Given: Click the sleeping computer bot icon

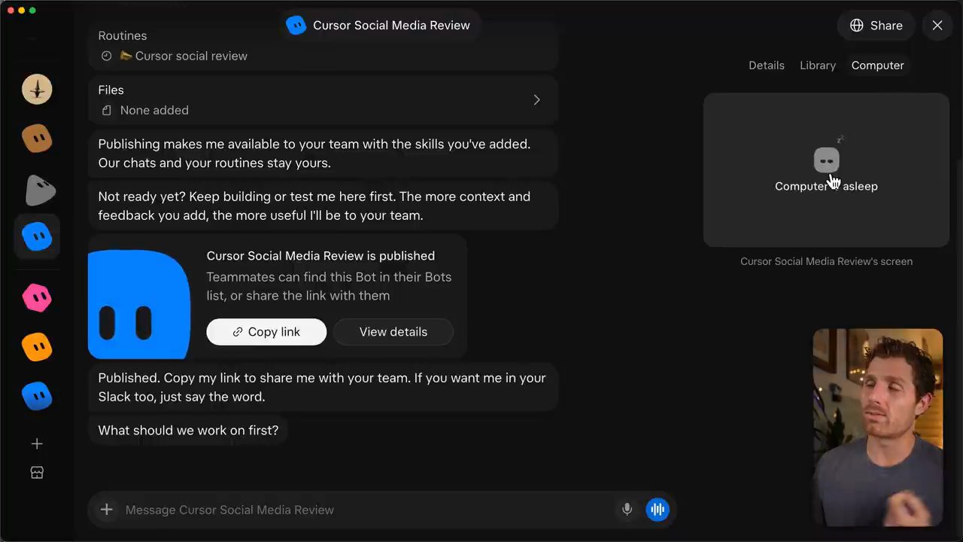Looking at the screenshot, I should 826,160.
